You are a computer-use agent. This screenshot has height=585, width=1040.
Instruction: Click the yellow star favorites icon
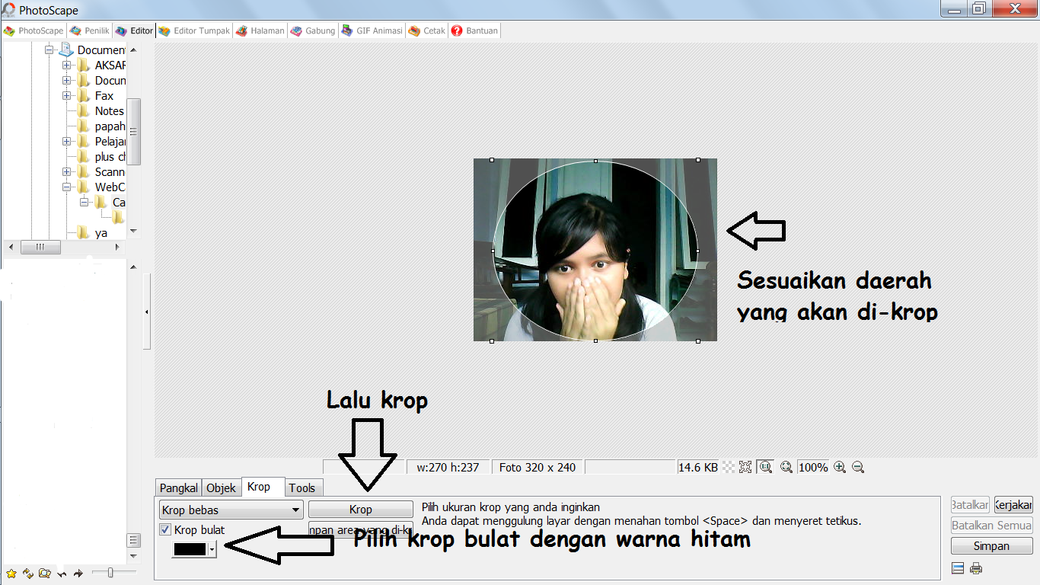coord(11,573)
